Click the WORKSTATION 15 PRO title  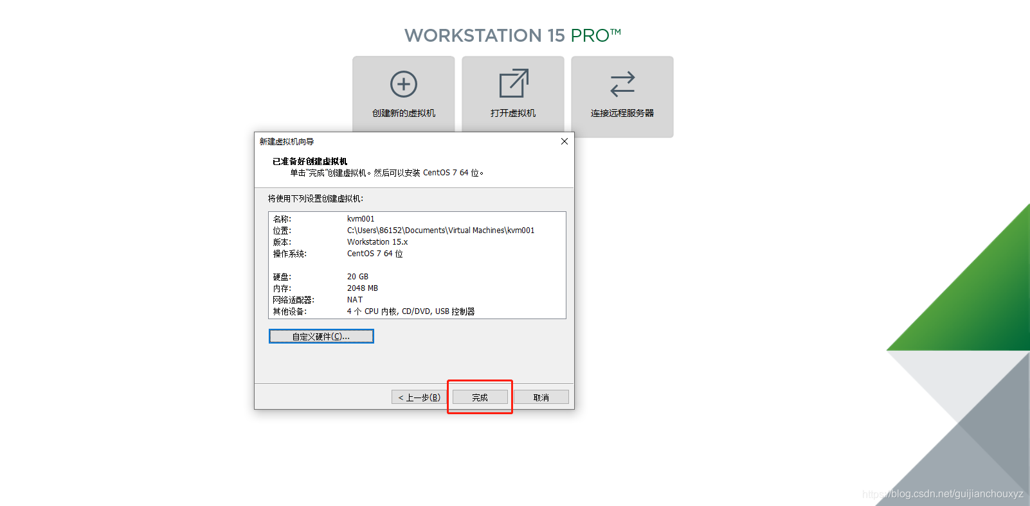click(512, 35)
